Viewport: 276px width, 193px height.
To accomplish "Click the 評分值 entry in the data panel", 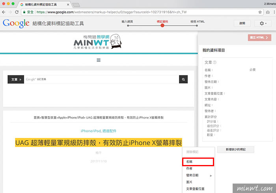I will (213, 121).
